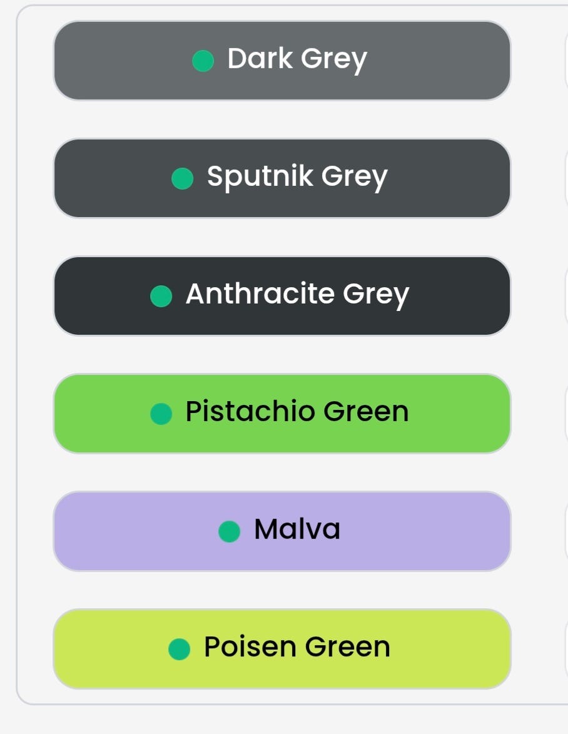Click the green dot beside Anthracite Grey
This screenshot has height=734, width=568.
pos(161,296)
